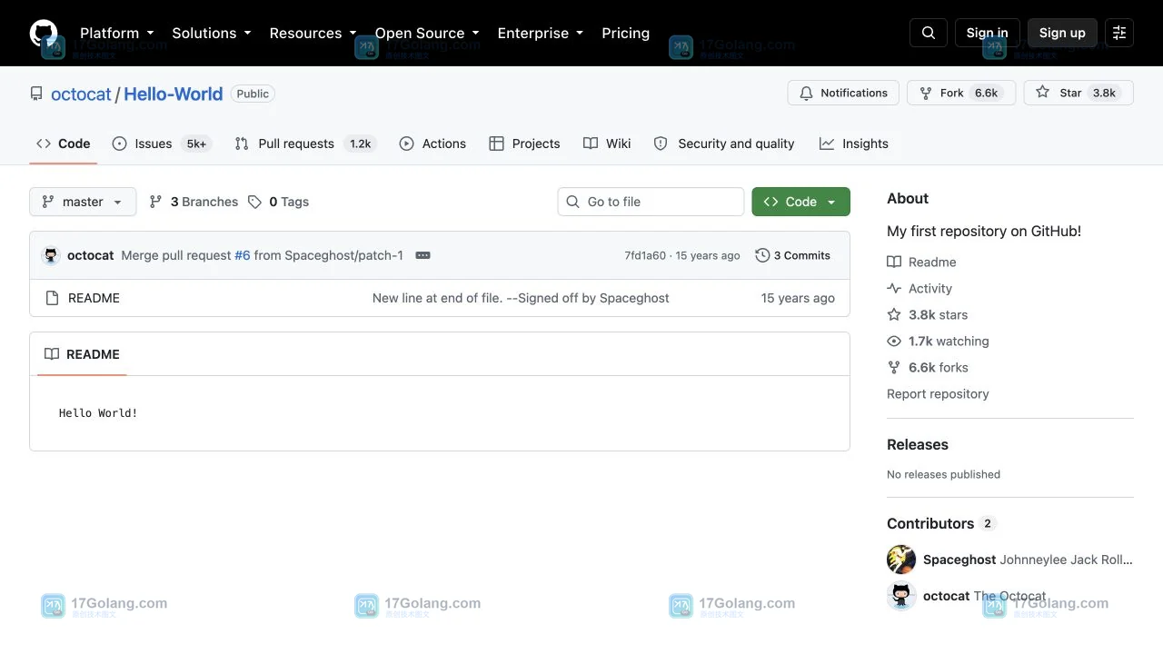
Task: Open the Projects tab
Action: (x=524, y=144)
